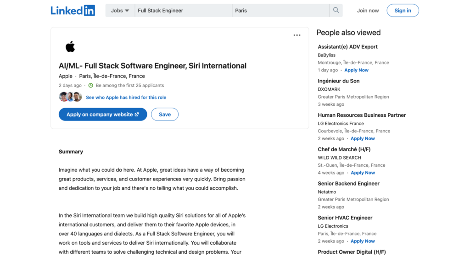This screenshot has width=470, height=257.
Task: Open Senior HVAC Engineer job
Action: pyautogui.click(x=345, y=218)
